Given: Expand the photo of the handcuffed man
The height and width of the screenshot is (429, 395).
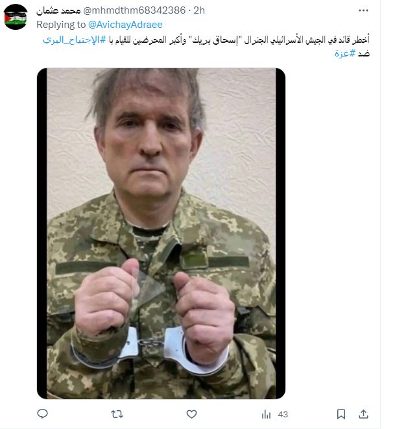Looking at the screenshot, I should click(161, 234).
